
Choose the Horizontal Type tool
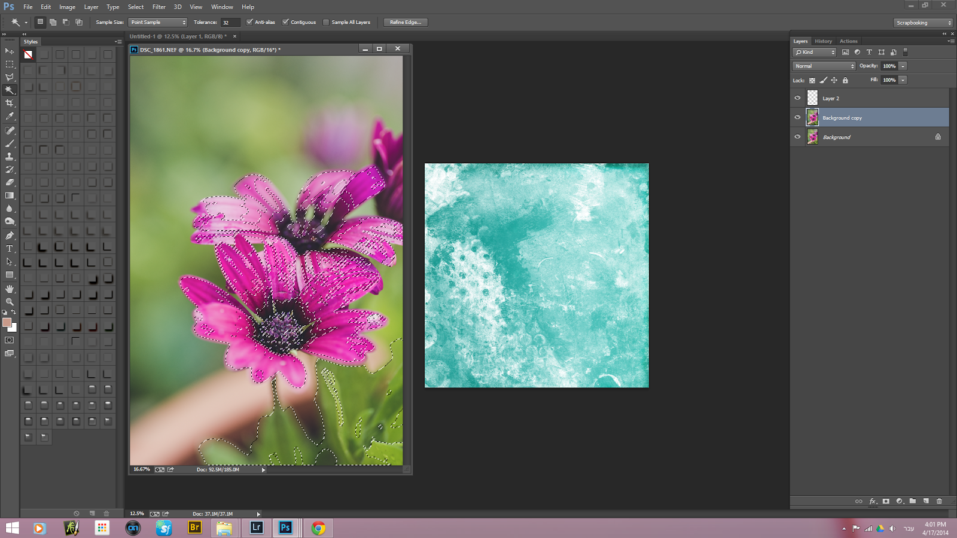pos(10,249)
